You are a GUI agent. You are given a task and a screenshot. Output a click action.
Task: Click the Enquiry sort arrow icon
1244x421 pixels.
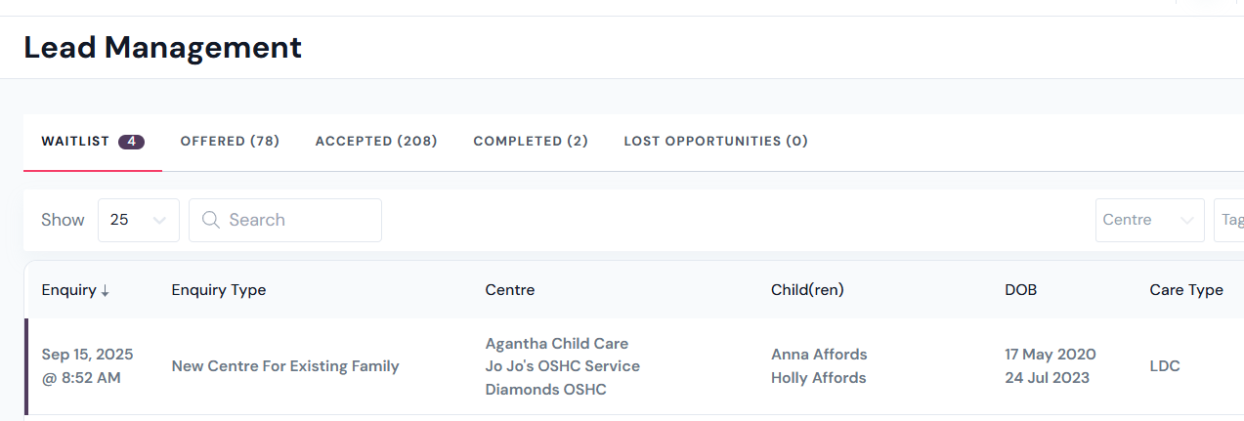[x=106, y=290]
